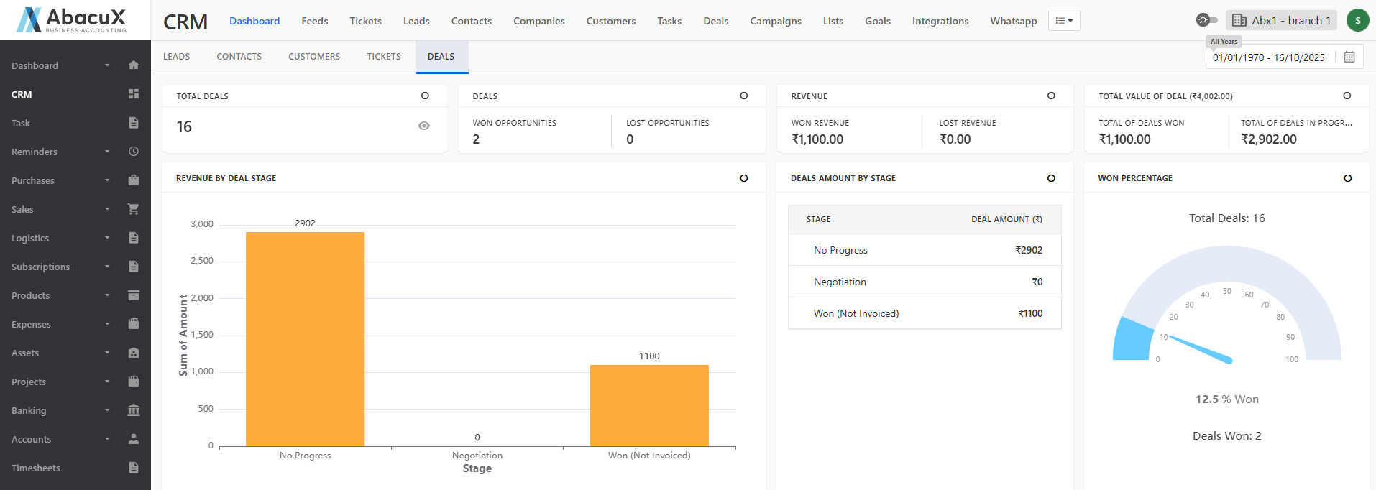Switch to the Tickets dashboard tab
Screen dimensions: 1376x490
click(384, 57)
